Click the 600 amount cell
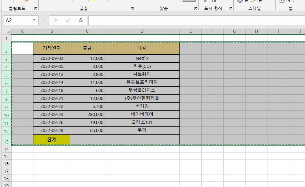Screen dimensions: 305x187 coord(87,91)
